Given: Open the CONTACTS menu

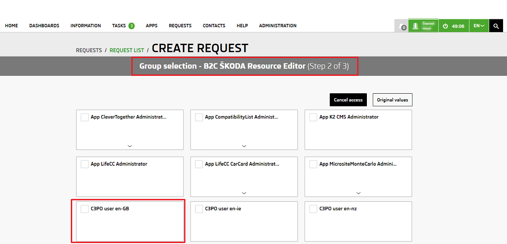Looking at the screenshot, I should 214,26.
